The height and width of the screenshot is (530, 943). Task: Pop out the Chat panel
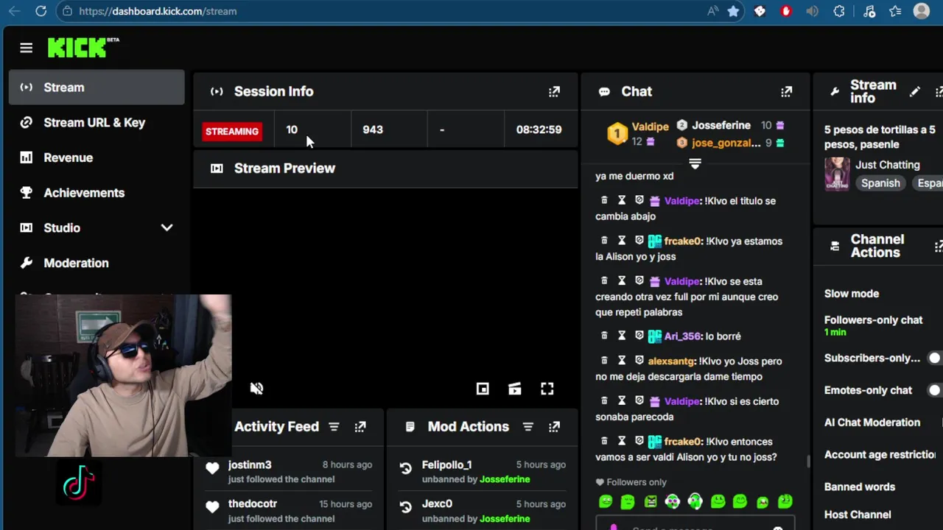click(787, 91)
